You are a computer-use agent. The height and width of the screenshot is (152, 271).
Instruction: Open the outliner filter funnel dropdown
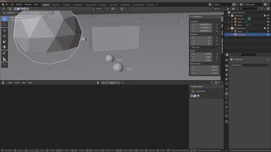pyautogui.click(x=263, y=8)
